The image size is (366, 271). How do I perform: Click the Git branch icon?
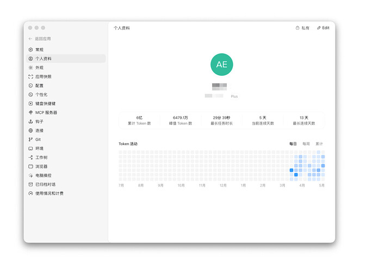[30, 140]
